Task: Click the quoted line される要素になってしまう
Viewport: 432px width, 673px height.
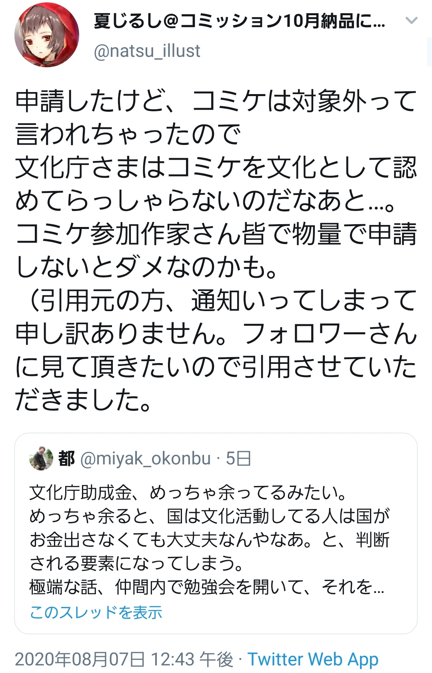Action: pos(137,563)
